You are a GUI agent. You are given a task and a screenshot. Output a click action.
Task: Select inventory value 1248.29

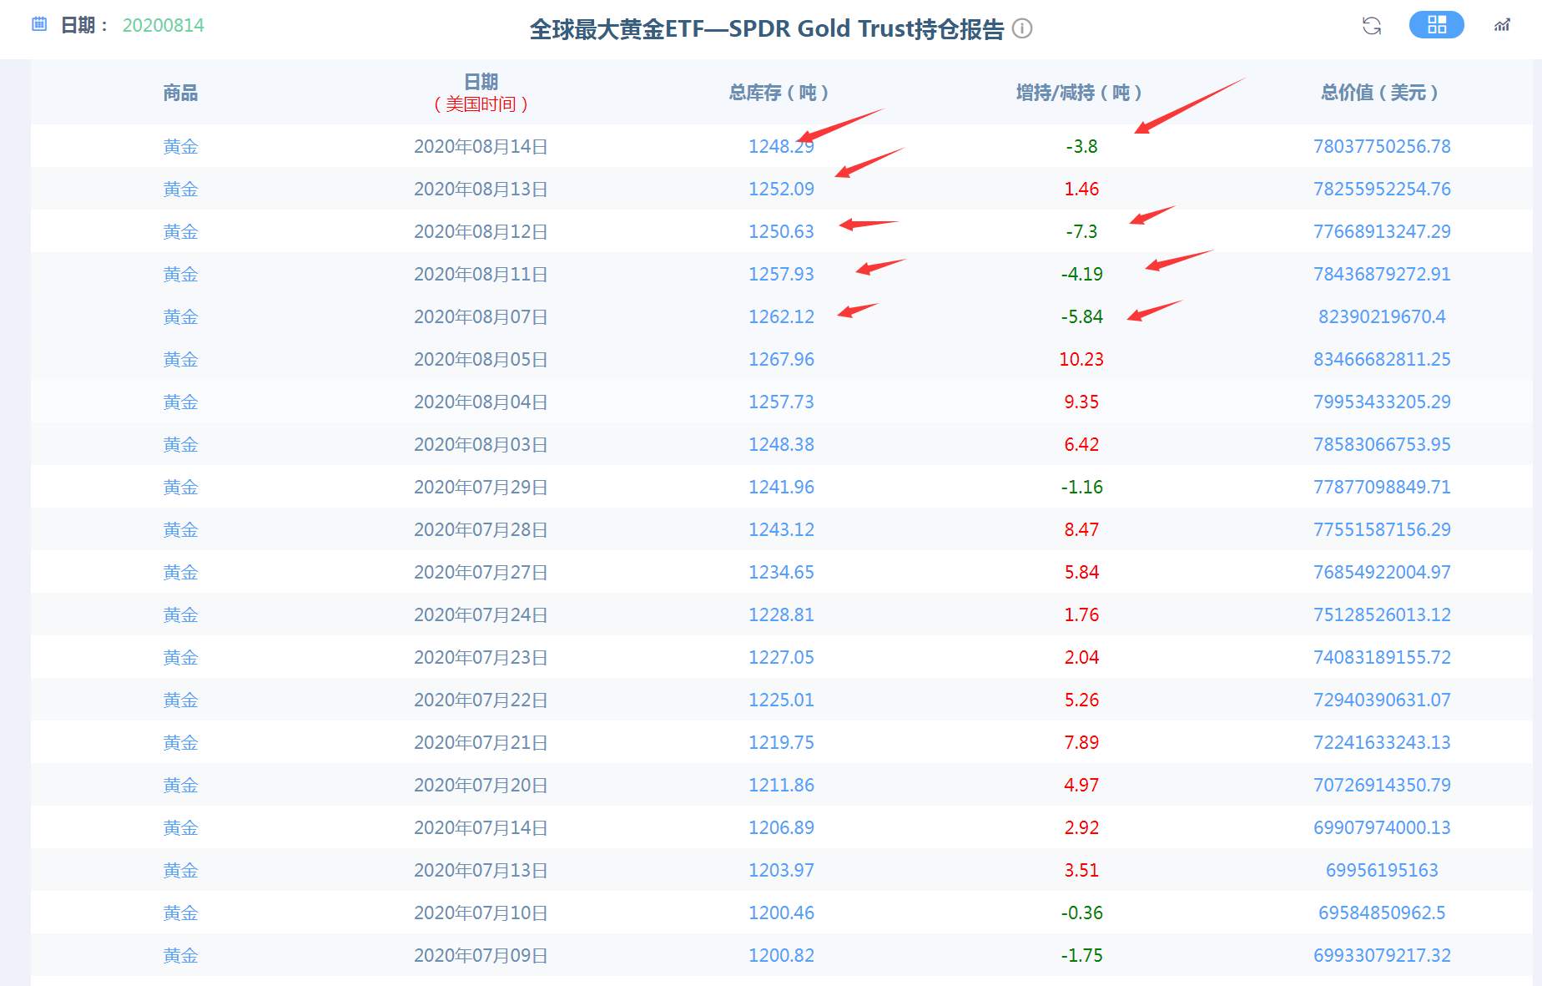click(781, 147)
